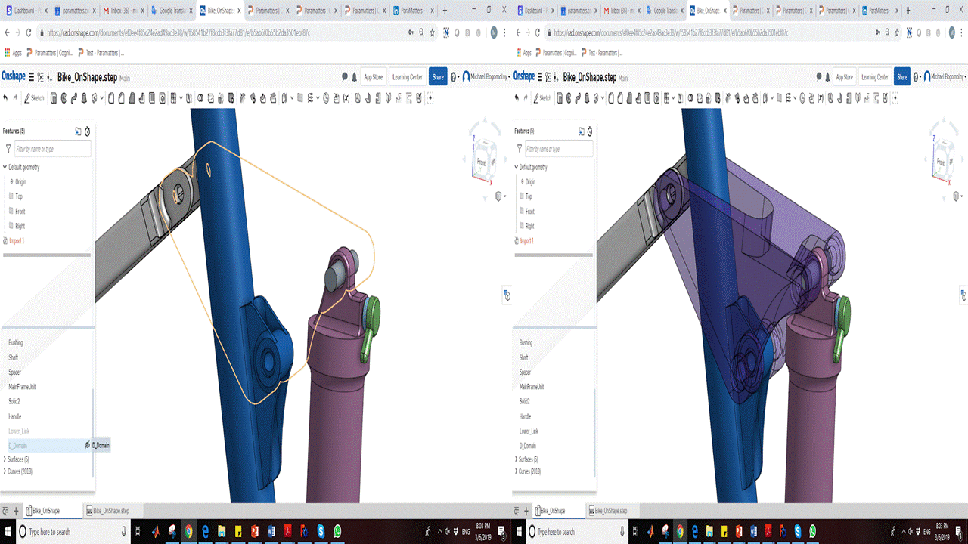The width and height of the screenshot is (968, 544).
Task: Toggle D_Domain visibility eye in left window
Action: [x=88, y=446]
